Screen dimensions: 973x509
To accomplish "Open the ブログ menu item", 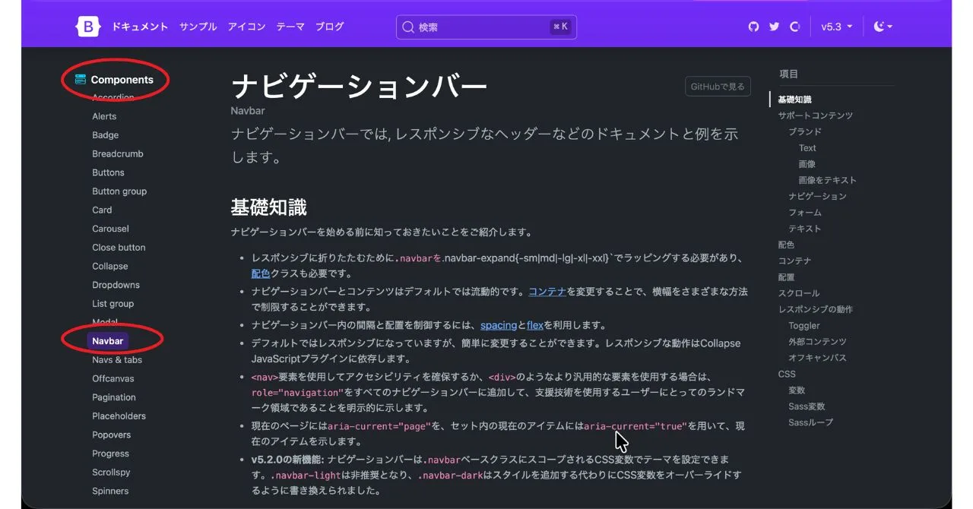I will [329, 26].
